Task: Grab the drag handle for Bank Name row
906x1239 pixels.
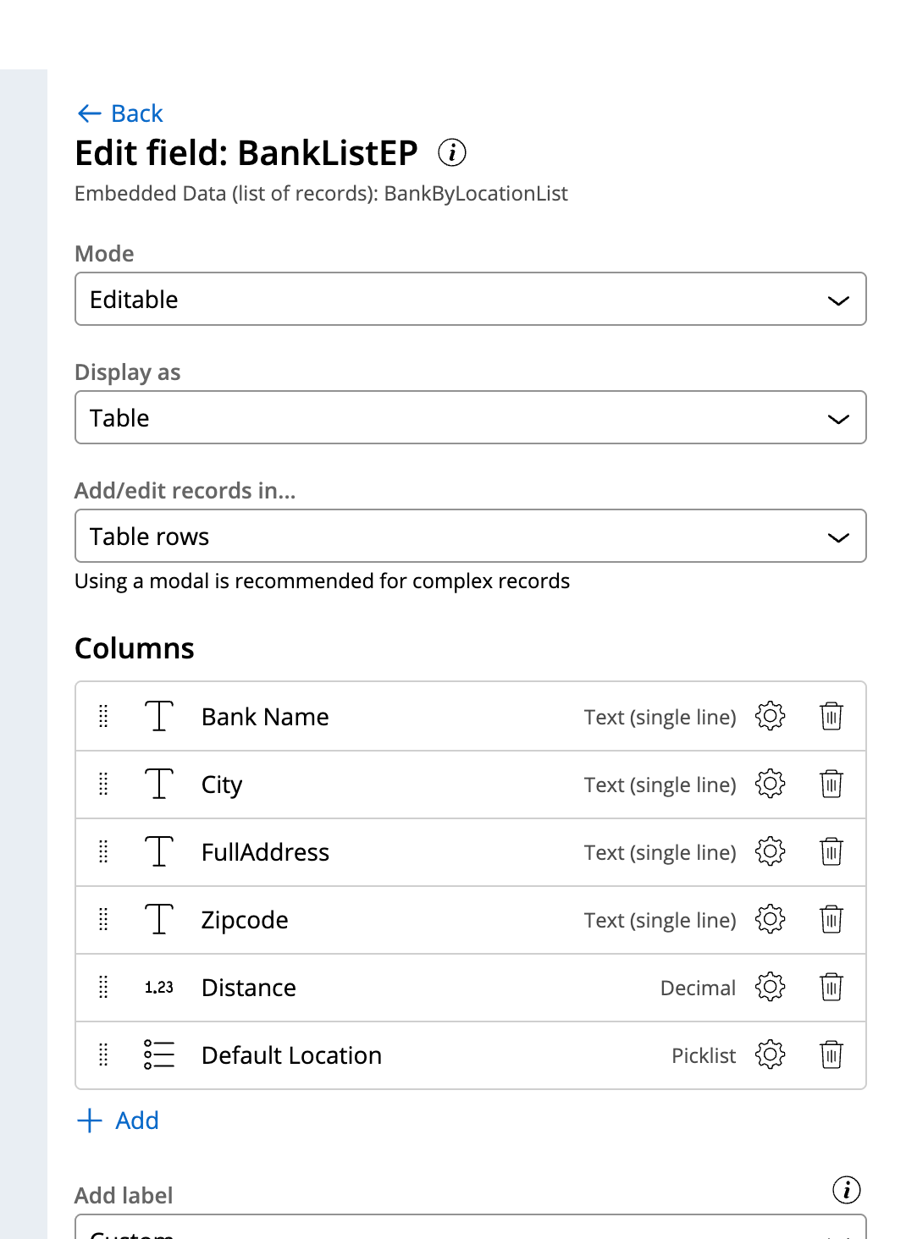Action: pyautogui.click(x=103, y=716)
